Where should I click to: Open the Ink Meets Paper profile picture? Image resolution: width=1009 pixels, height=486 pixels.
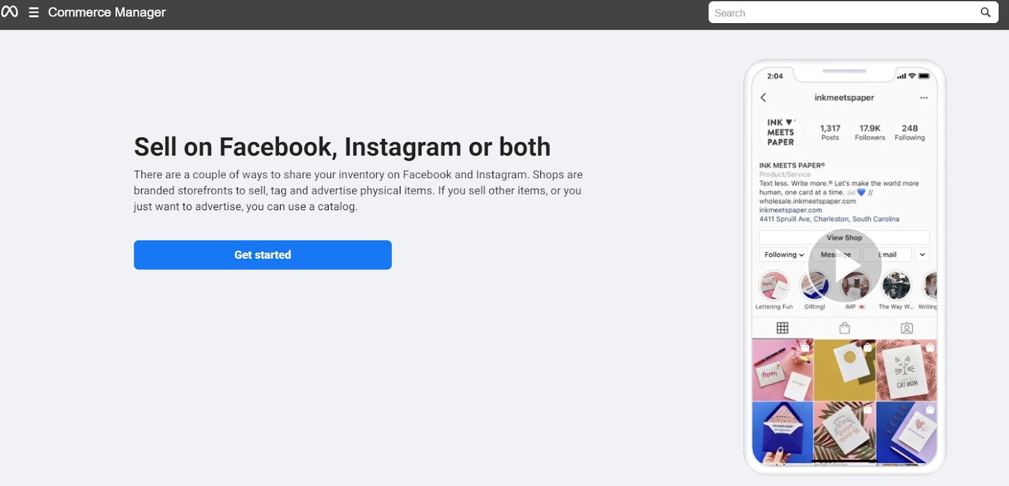click(780, 132)
